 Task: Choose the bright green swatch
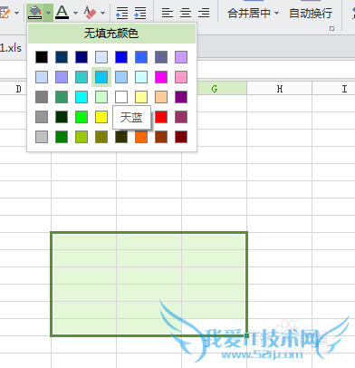pos(82,117)
